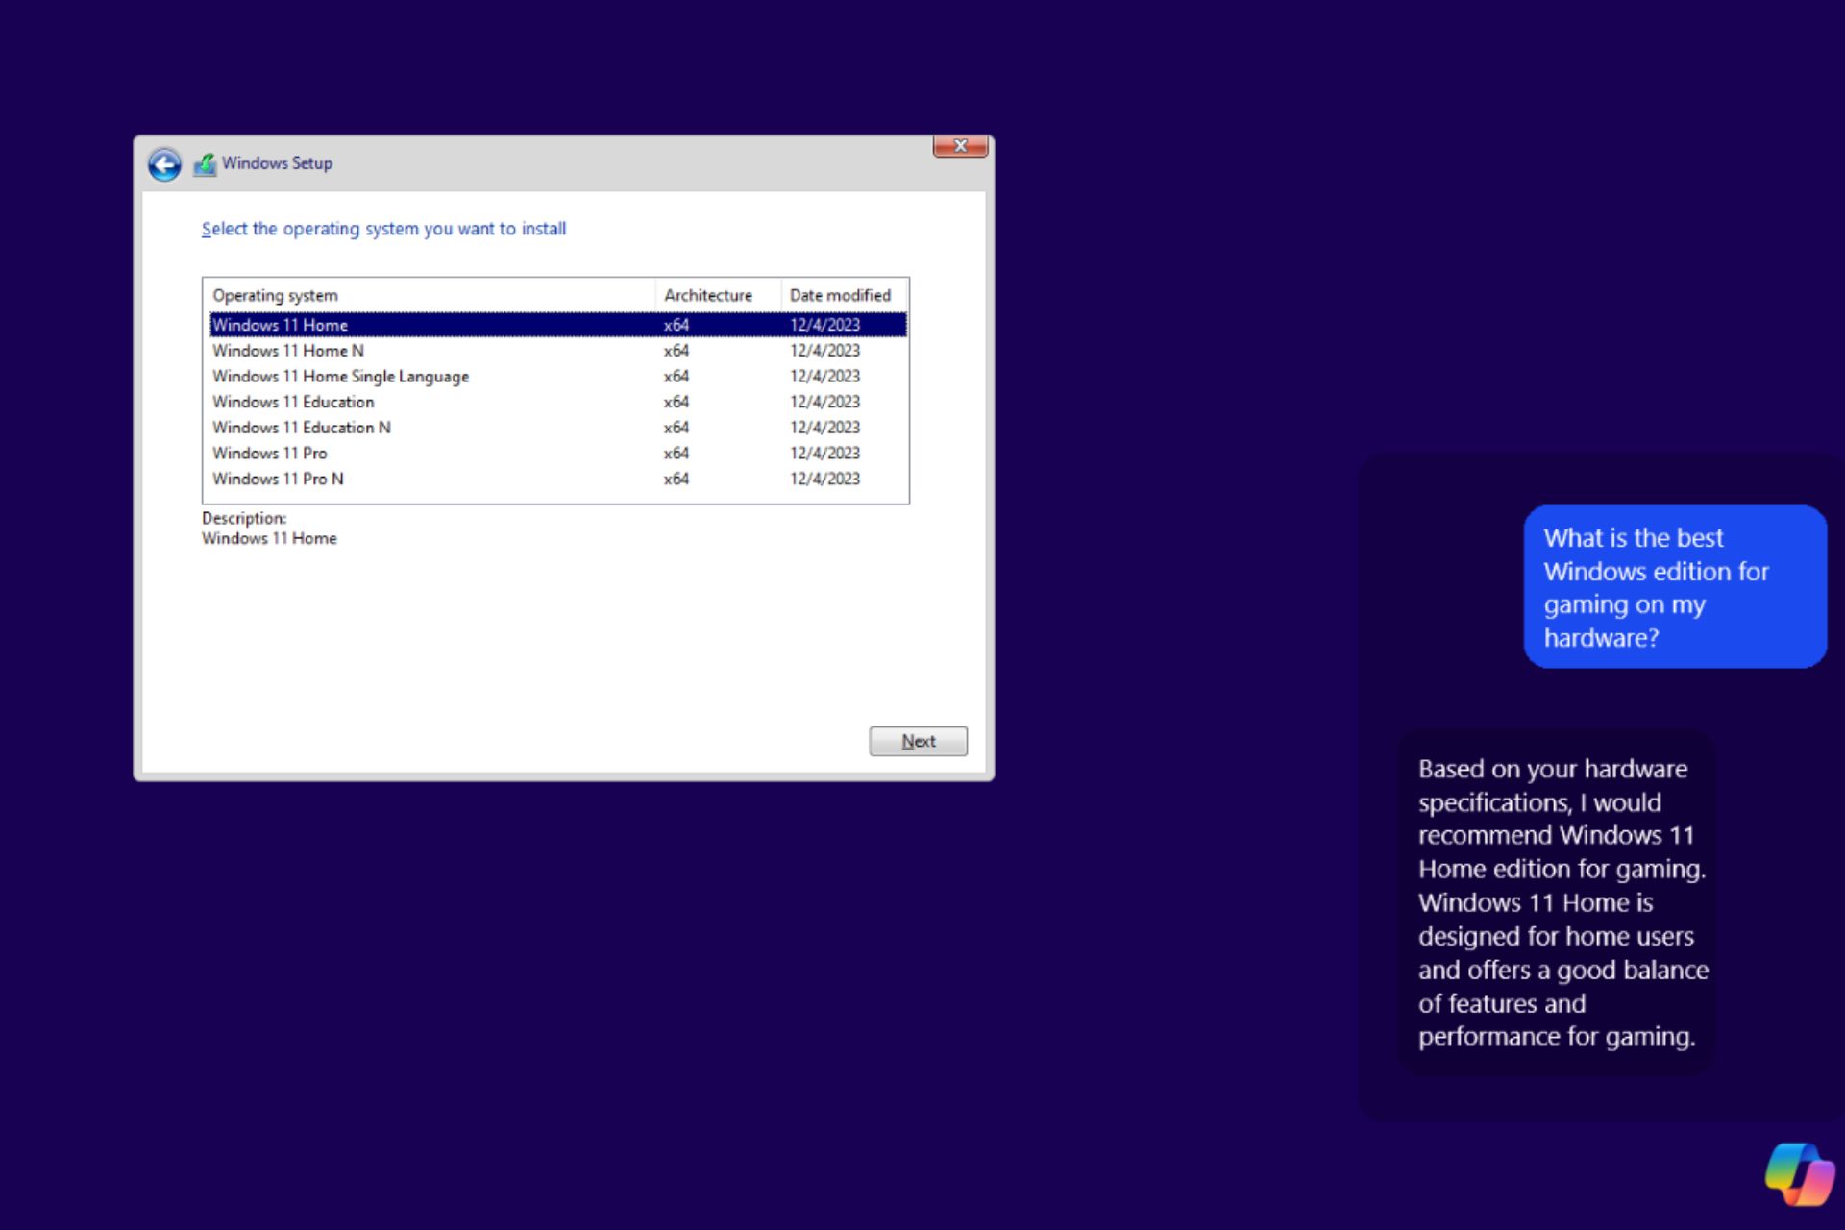The height and width of the screenshot is (1230, 1845).
Task: Select Windows 11 Education row
Action: (x=557, y=402)
